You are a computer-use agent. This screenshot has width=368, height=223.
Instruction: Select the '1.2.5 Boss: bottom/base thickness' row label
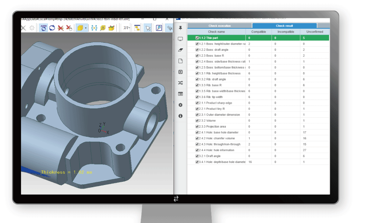(222, 67)
